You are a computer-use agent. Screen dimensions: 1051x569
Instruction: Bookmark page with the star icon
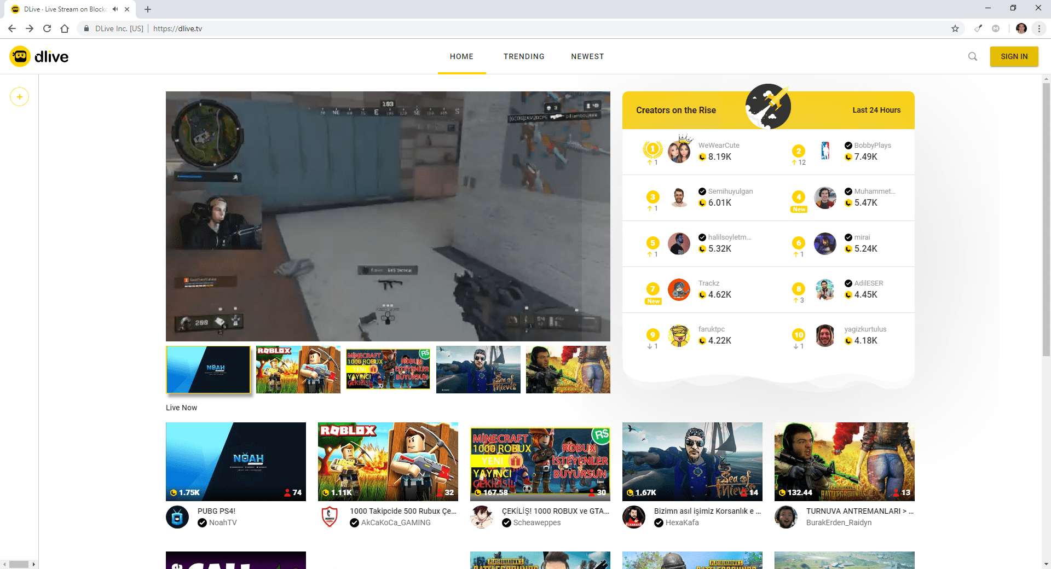955,28
